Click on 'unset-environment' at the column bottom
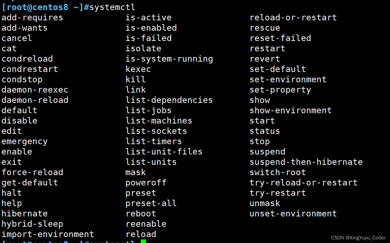The width and height of the screenshot is (390, 243). [x=293, y=214]
